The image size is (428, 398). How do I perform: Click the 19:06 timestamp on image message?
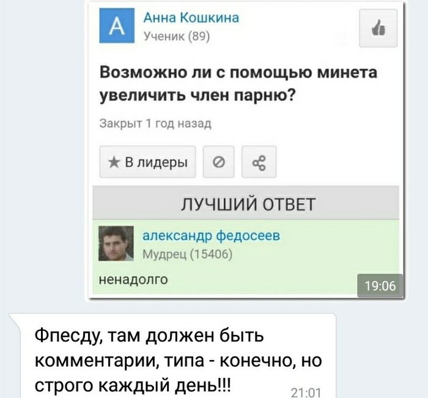[380, 286]
